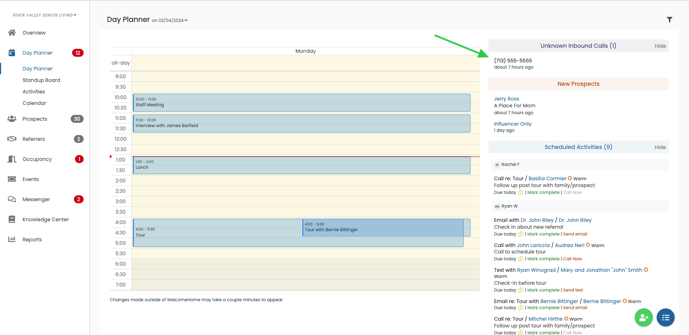Click the Knowledge Center book icon
This screenshot has height=335, width=689.
click(12, 219)
